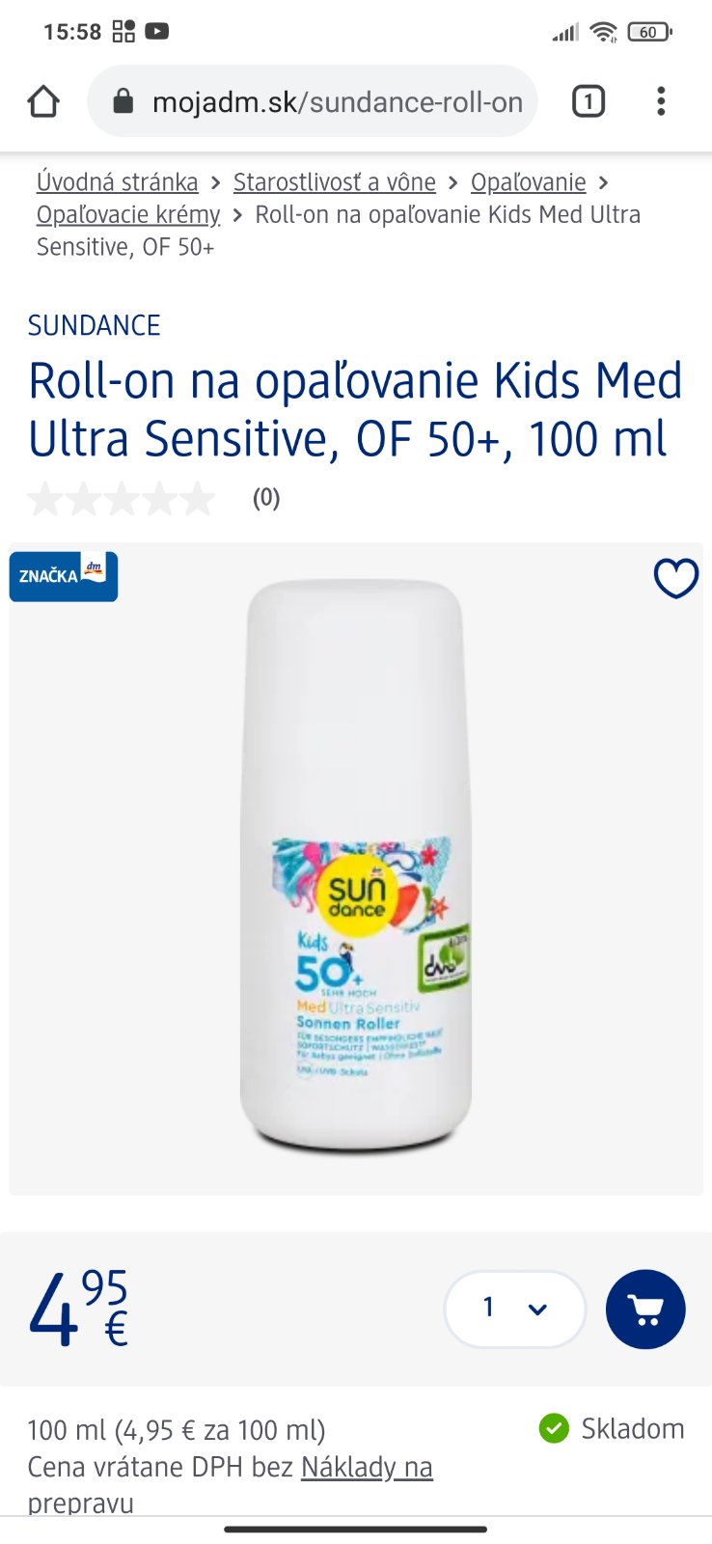Go to Úvodná stránka breadcrumb
Viewport: 712px width, 1544px height.
pyautogui.click(x=117, y=181)
